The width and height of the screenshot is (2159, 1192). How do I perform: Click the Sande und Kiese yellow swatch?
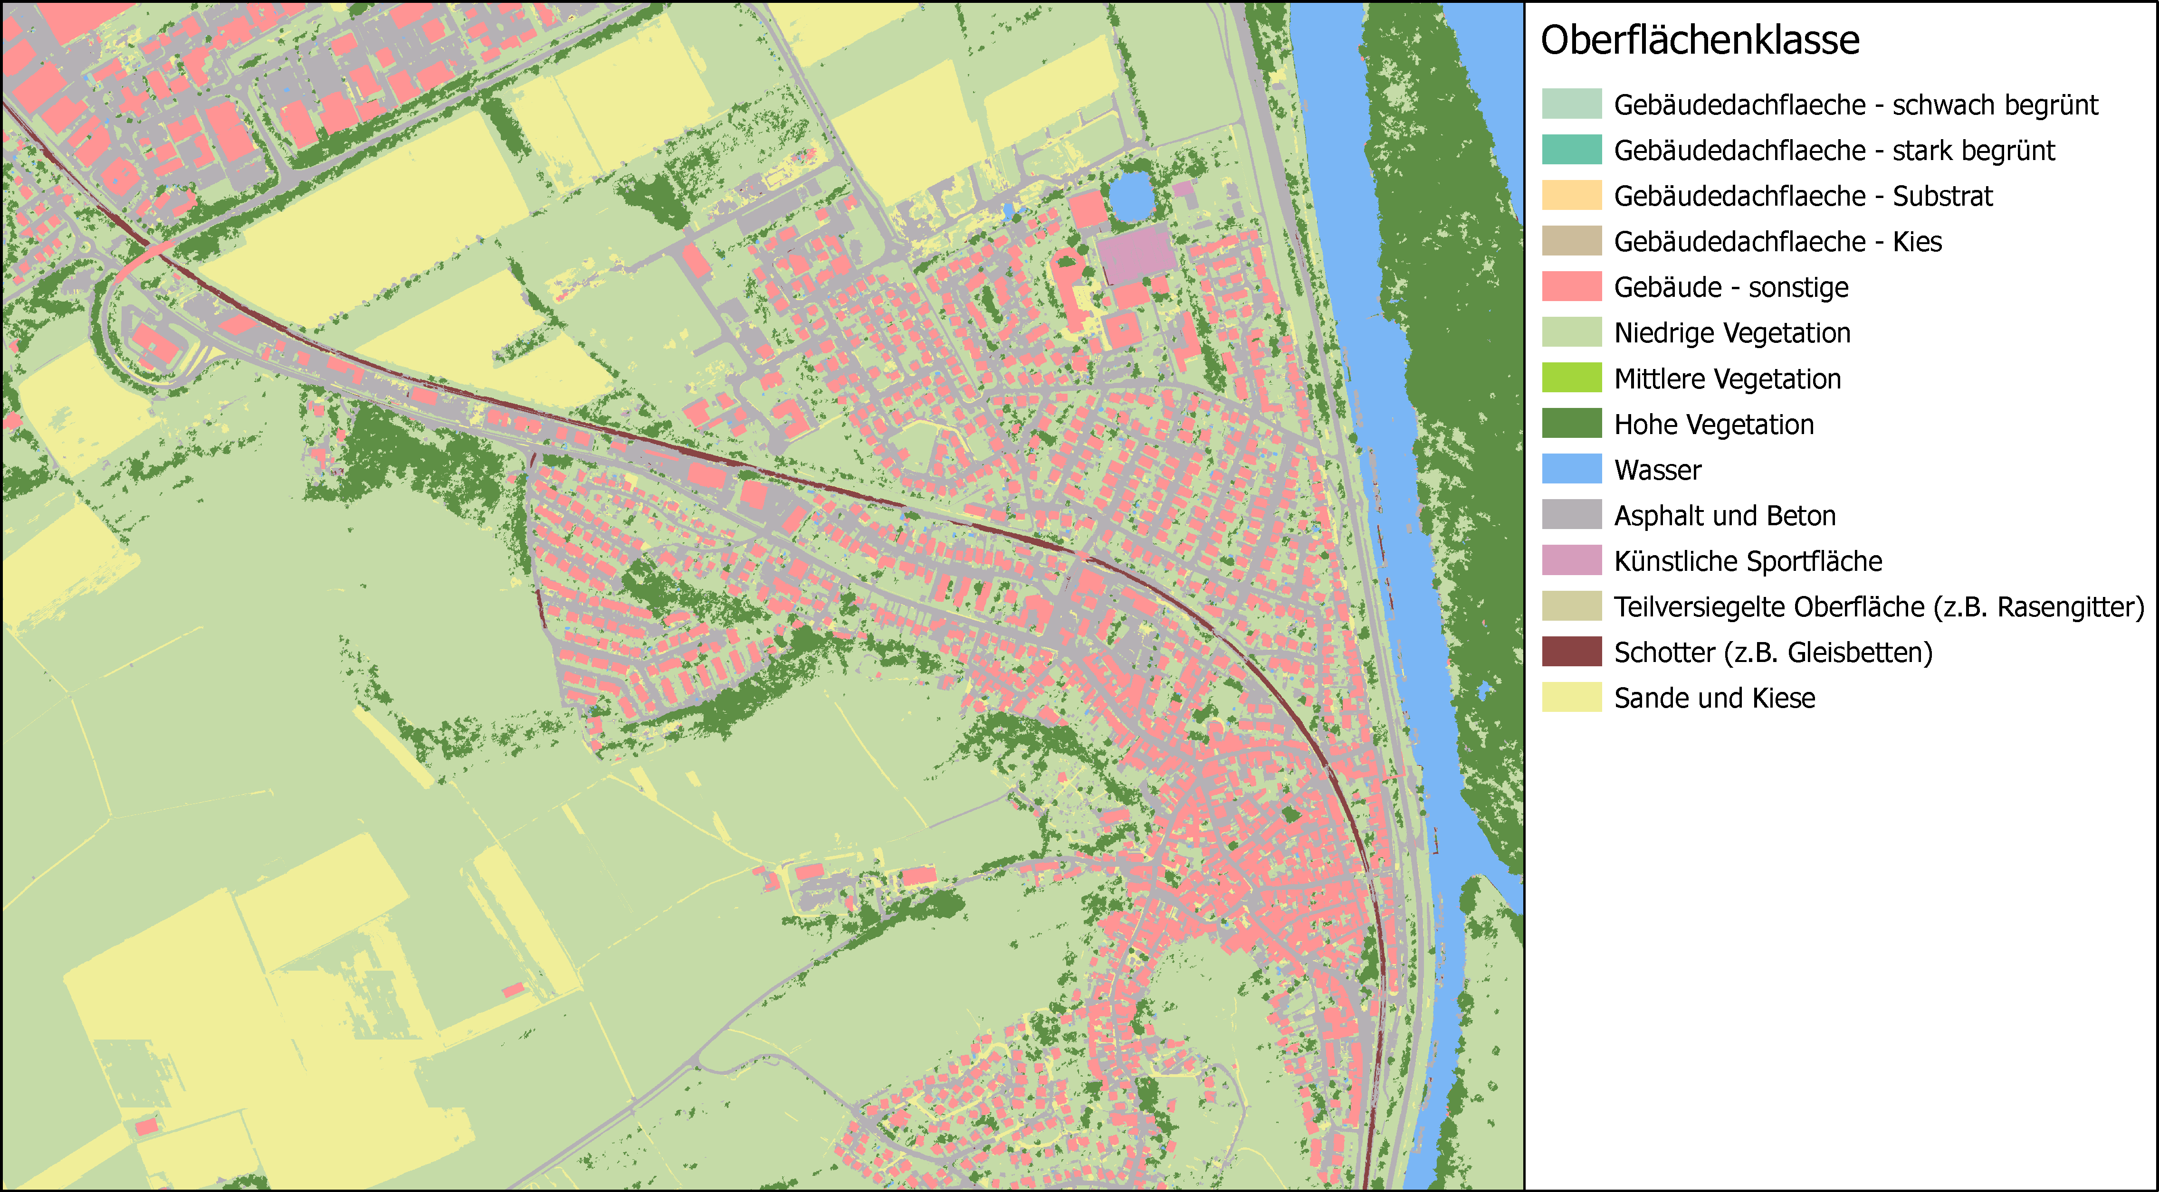pyautogui.click(x=1571, y=697)
